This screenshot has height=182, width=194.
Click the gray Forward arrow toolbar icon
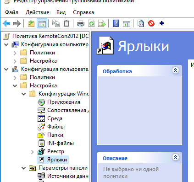17,23
